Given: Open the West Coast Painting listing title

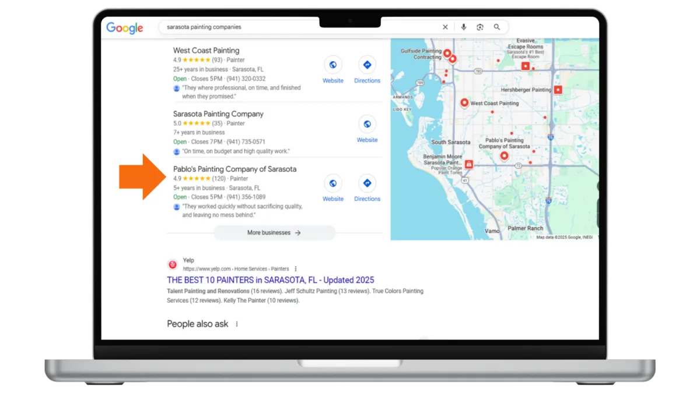Looking at the screenshot, I should [206, 51].
